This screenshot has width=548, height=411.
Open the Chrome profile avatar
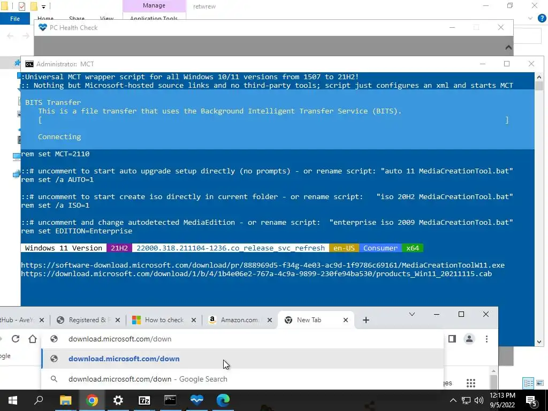coord(469,339)
